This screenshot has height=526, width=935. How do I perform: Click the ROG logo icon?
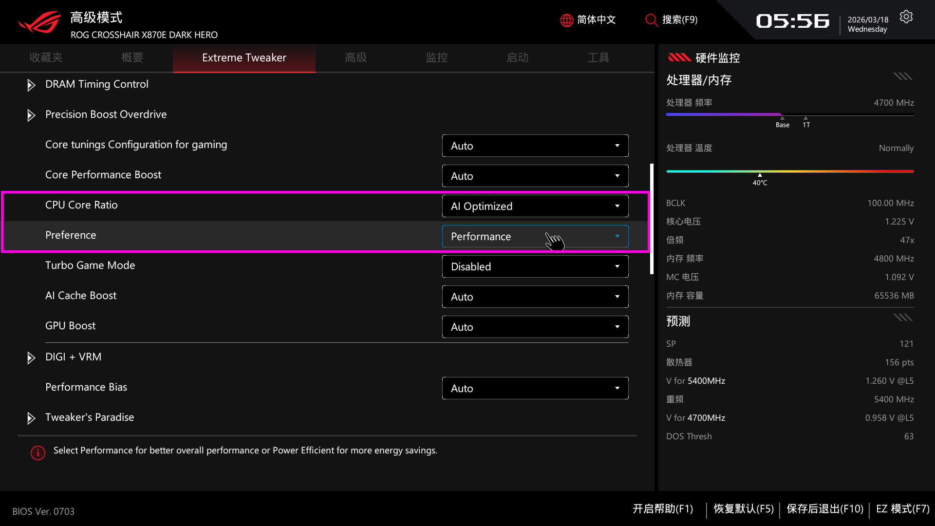click(x=40, y=22)
